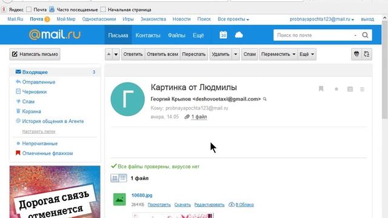Screen dimensions: 388x218
Task: Open the Дорогая связь advertisement banner
Action: pos(55,192)
